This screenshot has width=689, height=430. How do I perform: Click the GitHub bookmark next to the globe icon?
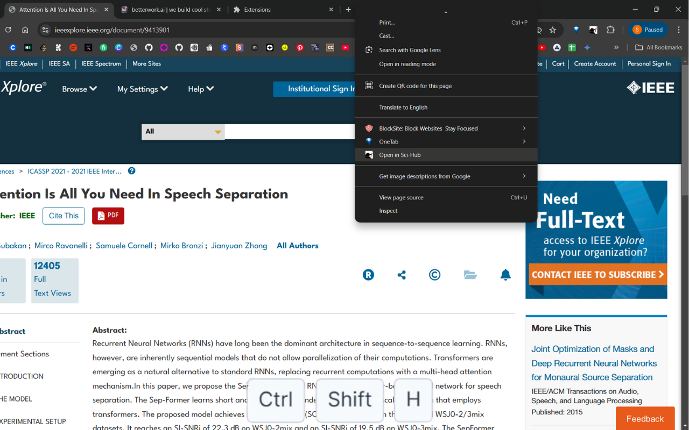click(x=149, y=48)
